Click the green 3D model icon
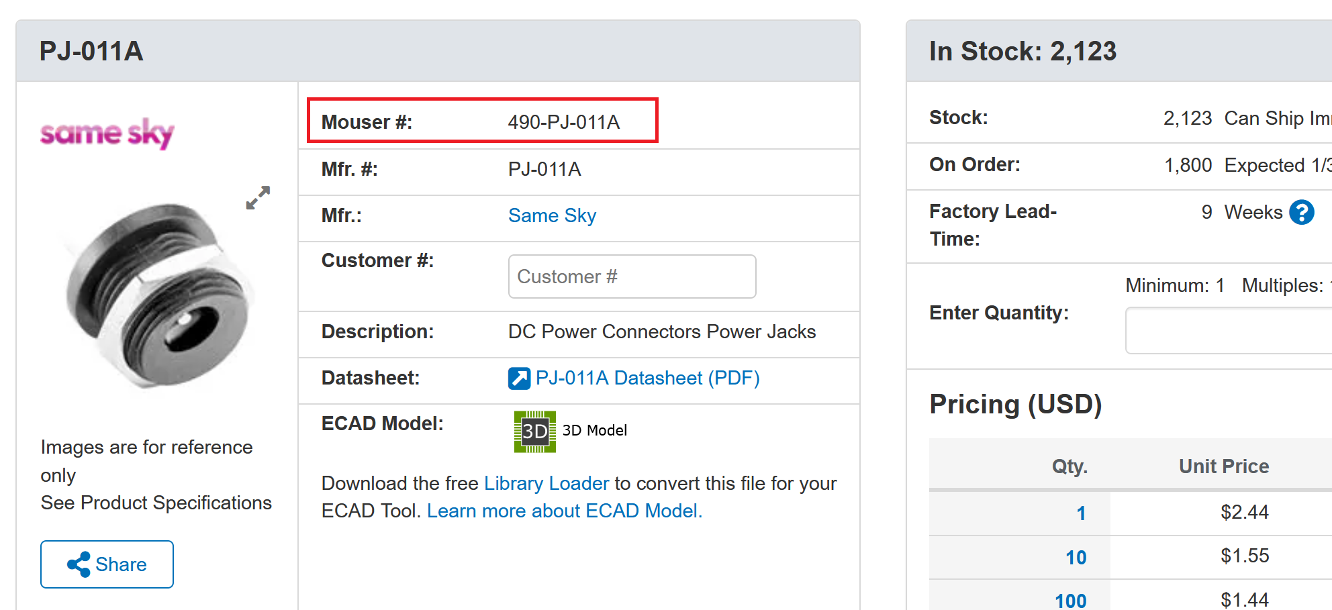 pyautogui.click(x=535, y=431)
